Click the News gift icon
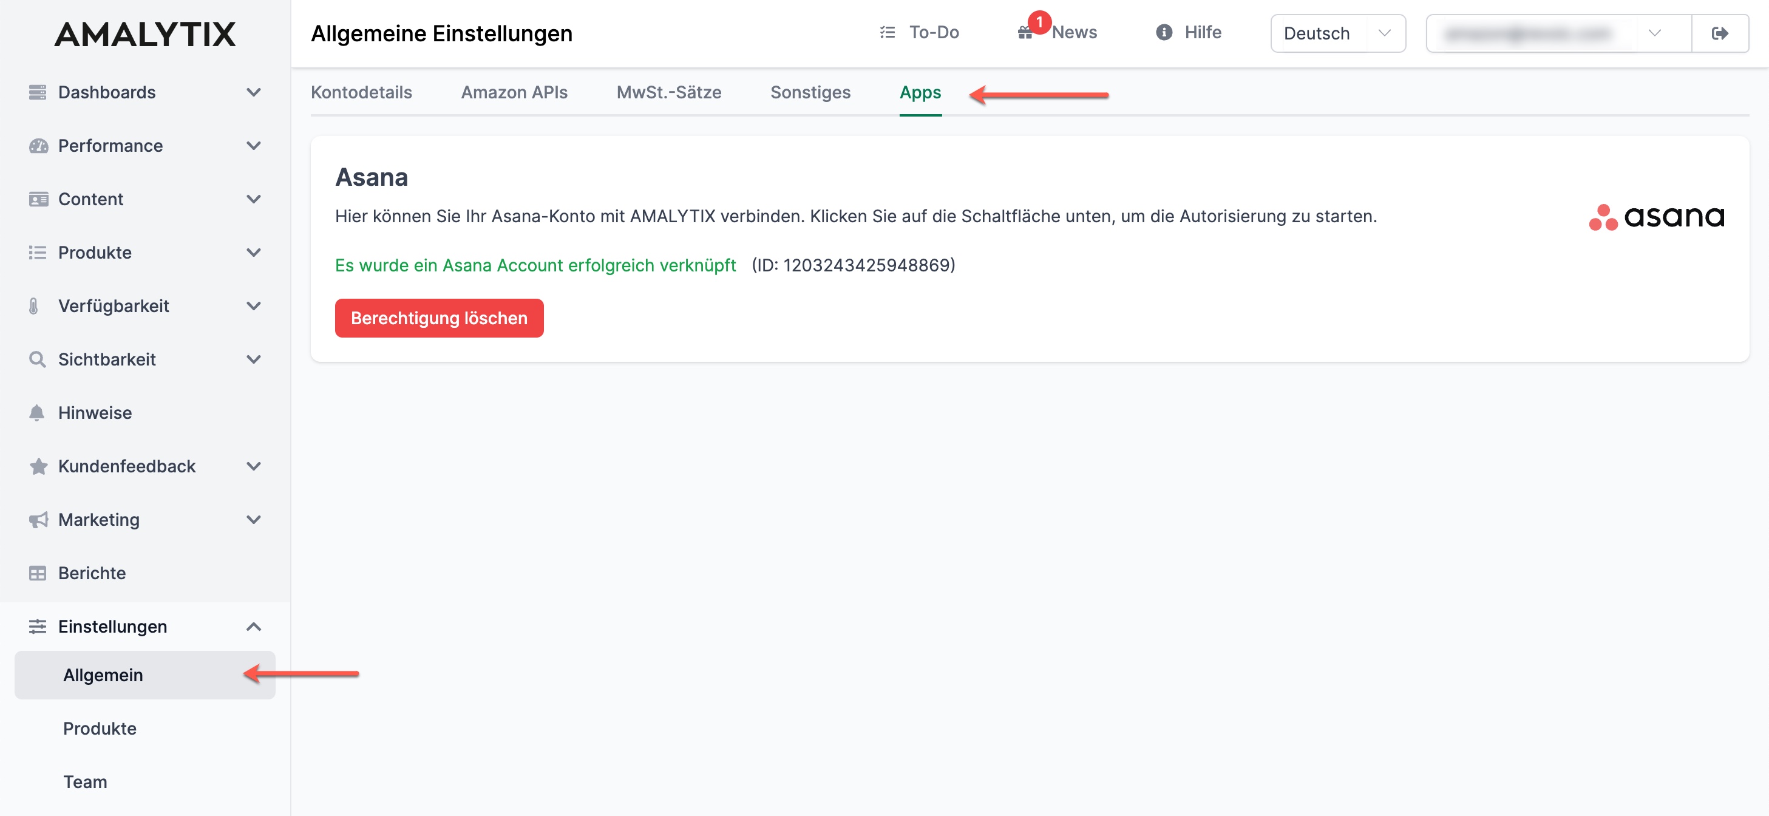The height and width of the screenshot is (816, 1769). pyautogui.click(x=1025, y=33)
